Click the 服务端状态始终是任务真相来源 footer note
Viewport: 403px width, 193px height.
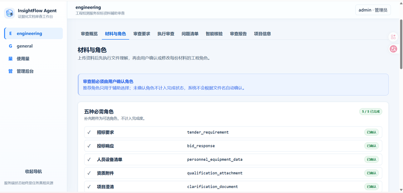[x=29, y=183]
